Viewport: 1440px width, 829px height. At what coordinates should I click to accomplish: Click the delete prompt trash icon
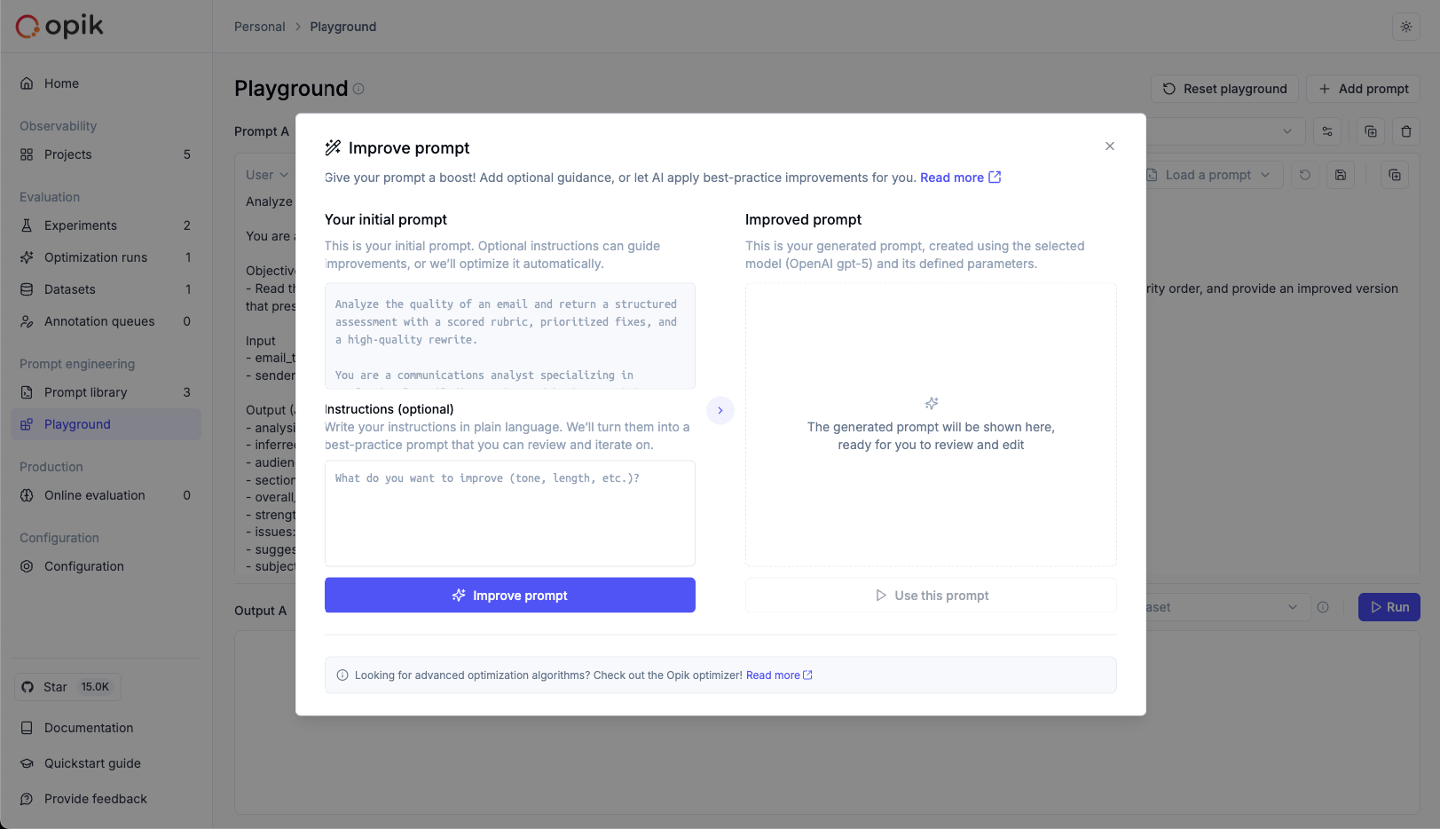(x=1405, y=131)
